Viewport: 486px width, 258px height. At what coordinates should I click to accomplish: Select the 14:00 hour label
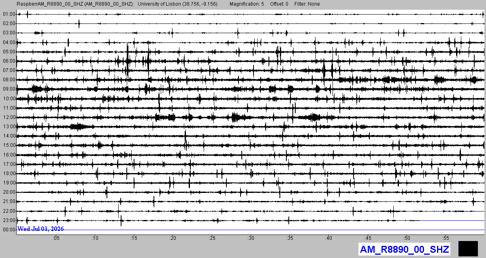tap(9, 136)
